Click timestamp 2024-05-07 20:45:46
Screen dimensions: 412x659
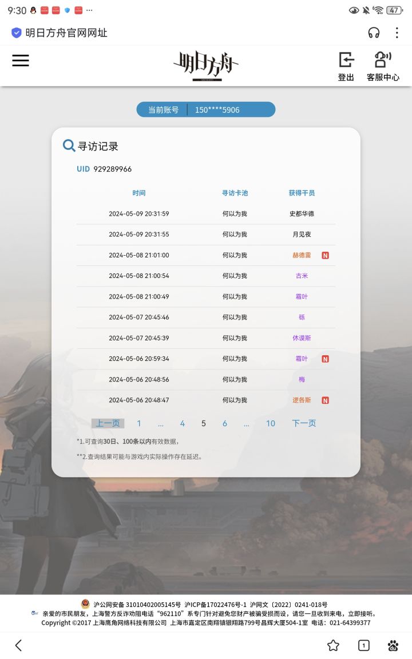pyautogui.click(x=138, y=317)
